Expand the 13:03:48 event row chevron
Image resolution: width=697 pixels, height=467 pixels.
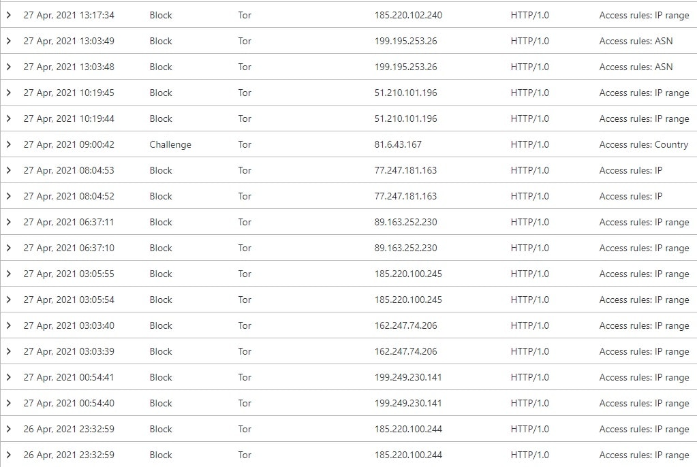8,67
